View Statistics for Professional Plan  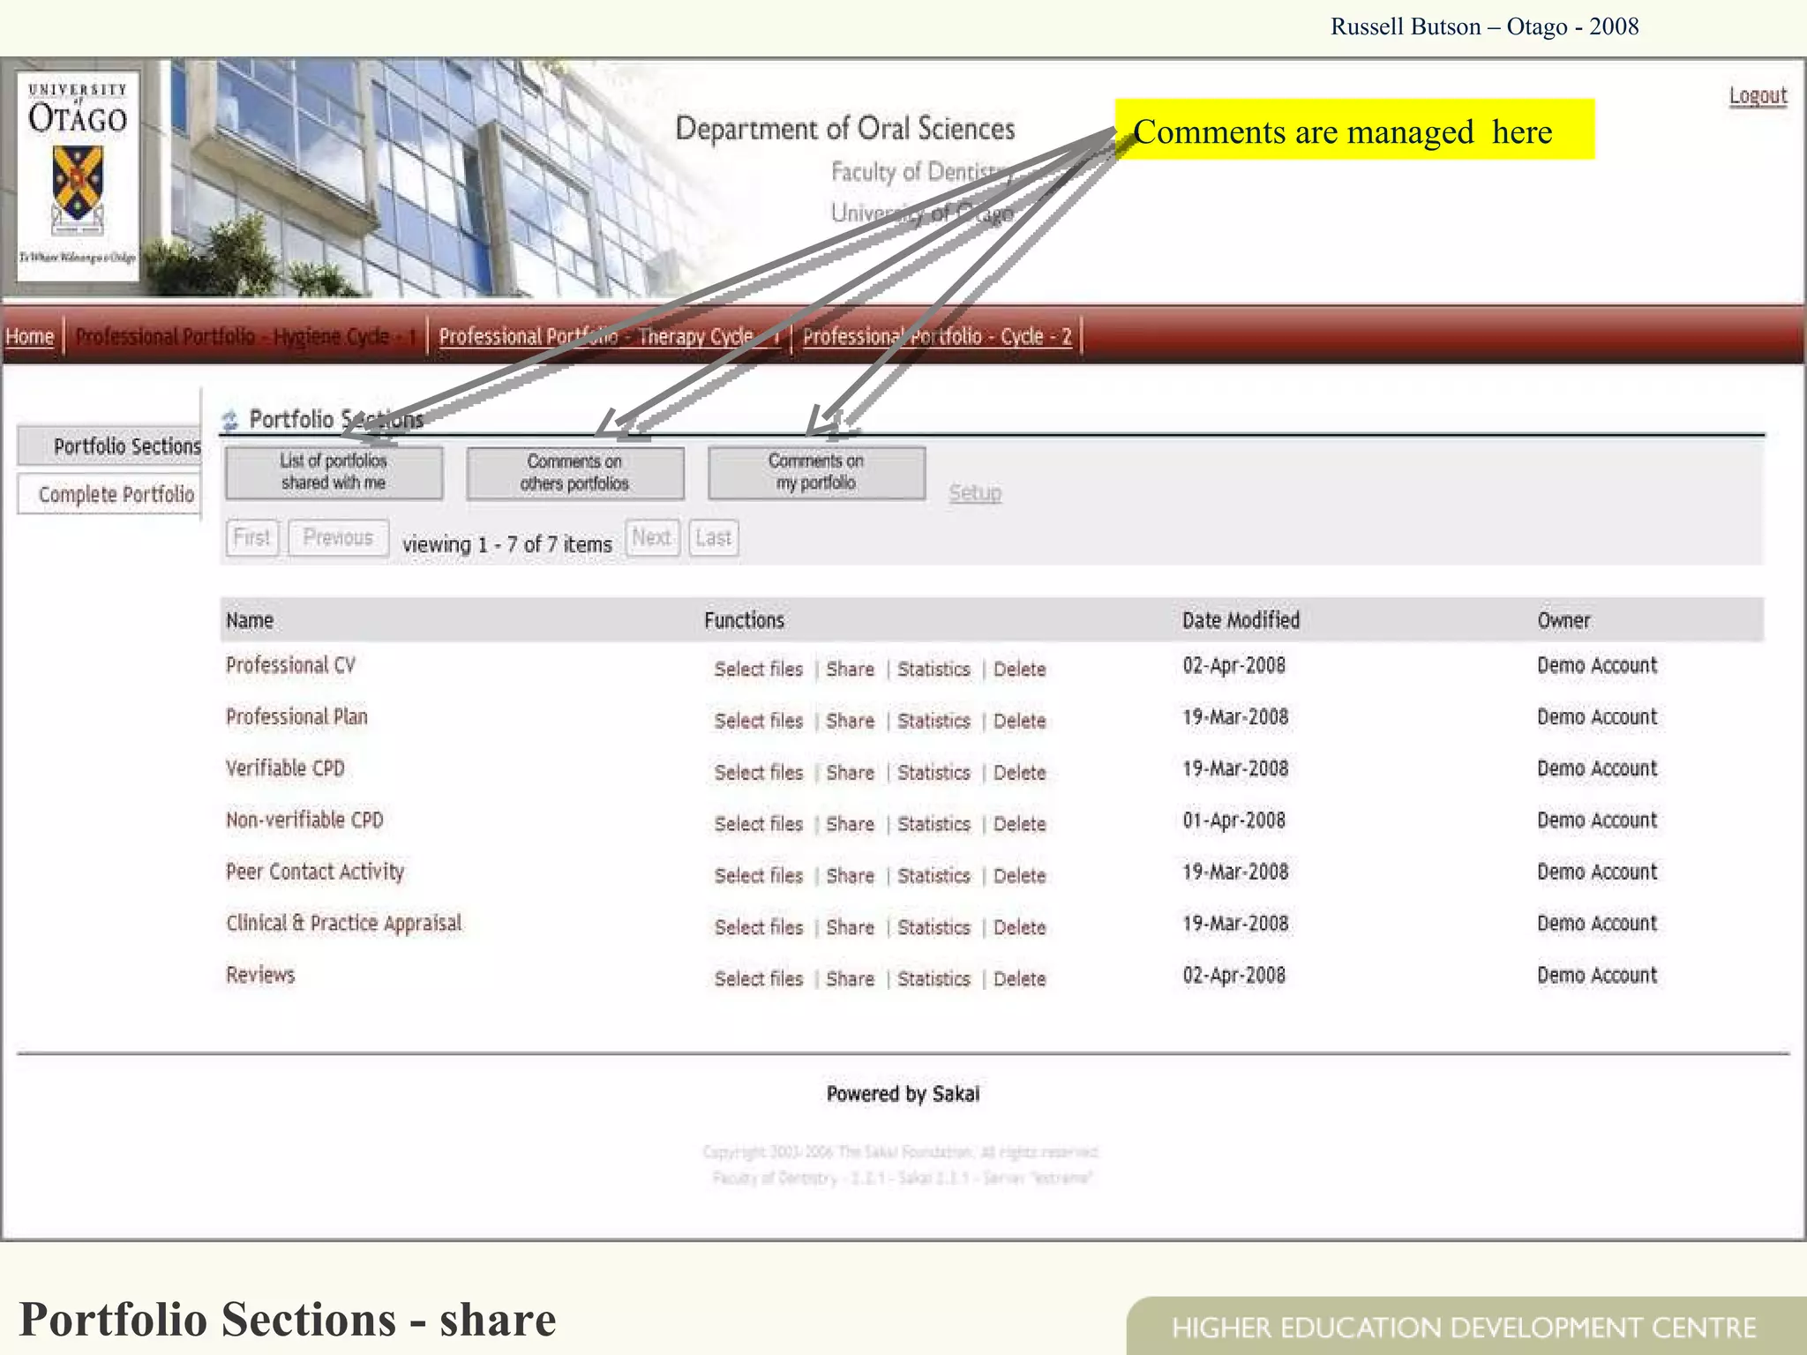click(x=933, y=721)
